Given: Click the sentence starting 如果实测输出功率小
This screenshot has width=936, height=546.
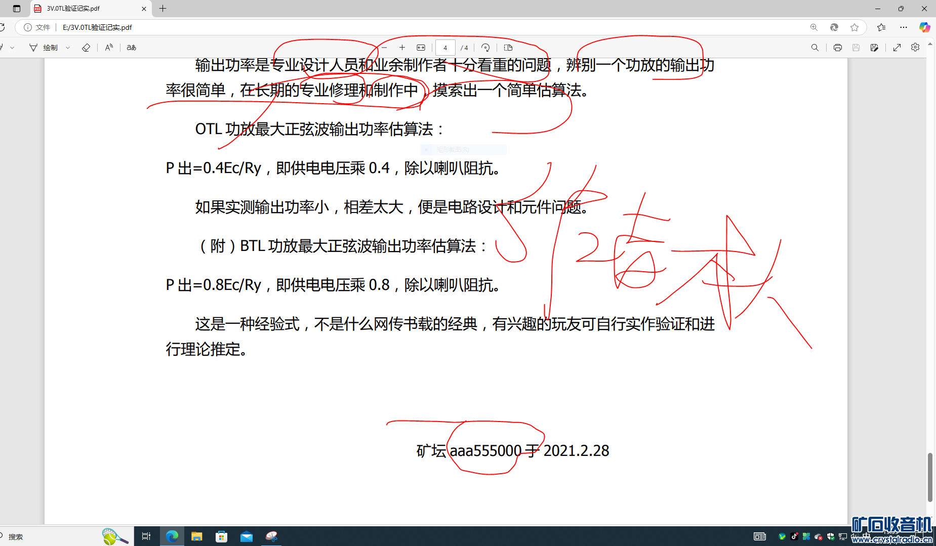Looking at the screenshot, I should pos(393,207).
